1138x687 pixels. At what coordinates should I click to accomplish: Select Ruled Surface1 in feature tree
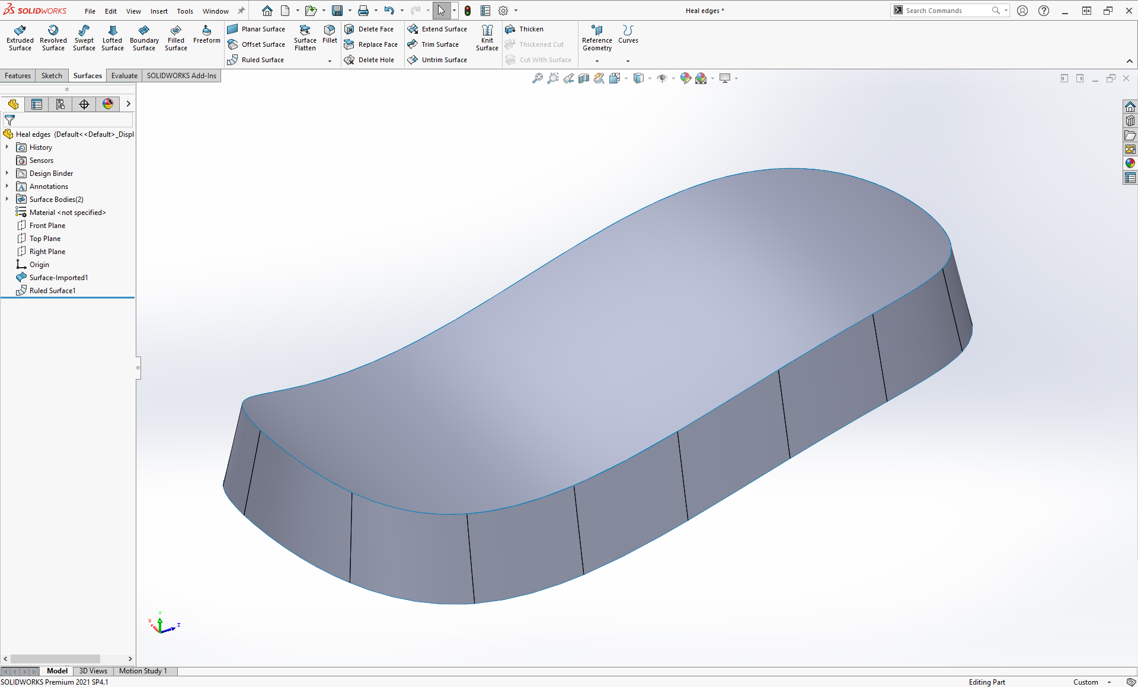point(52,291)
